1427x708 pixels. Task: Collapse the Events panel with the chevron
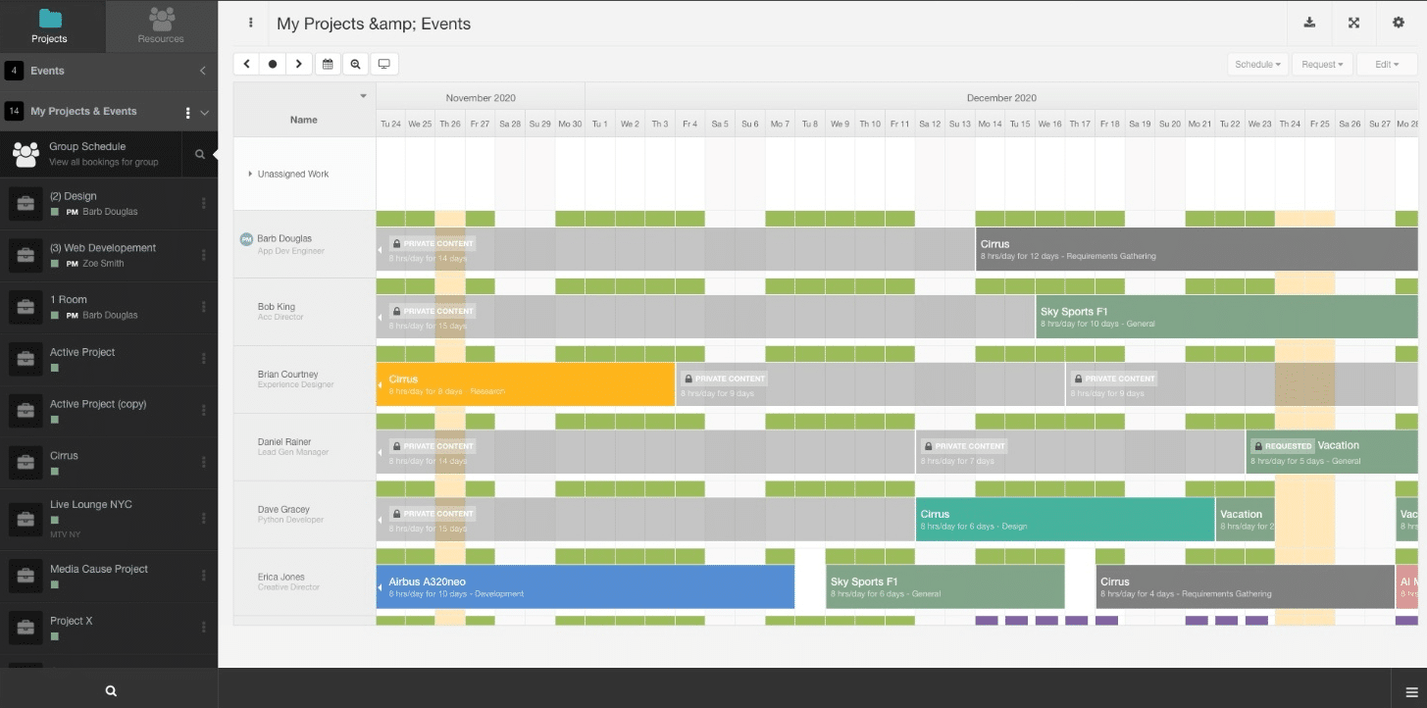[203, 70]
